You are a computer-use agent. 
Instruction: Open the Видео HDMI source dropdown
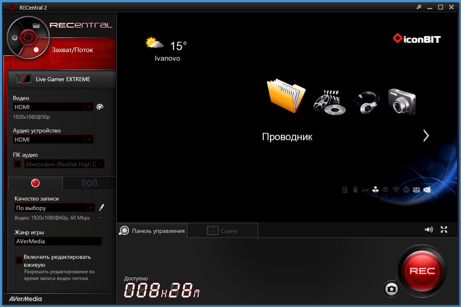point(53,107)
